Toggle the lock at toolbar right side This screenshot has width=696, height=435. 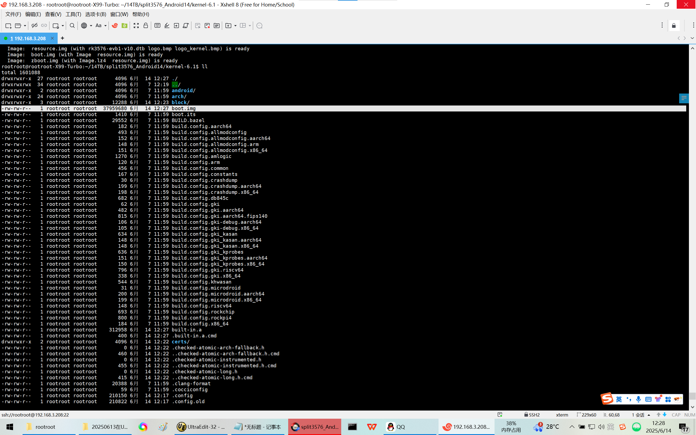[x=674, y=26]
